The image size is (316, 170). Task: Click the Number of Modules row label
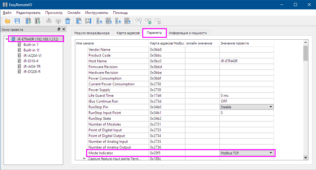(x=105, y=124)
